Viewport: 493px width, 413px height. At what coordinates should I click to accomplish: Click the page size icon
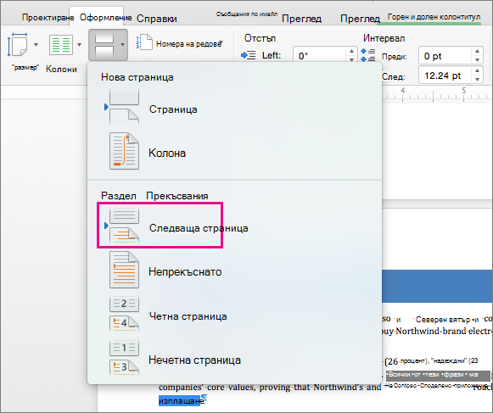click(18, 45)
